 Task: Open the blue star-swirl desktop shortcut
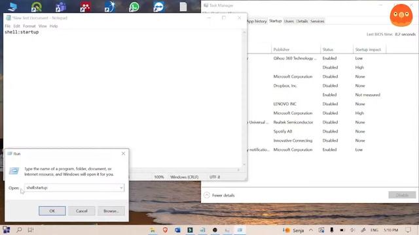(110, 7)
